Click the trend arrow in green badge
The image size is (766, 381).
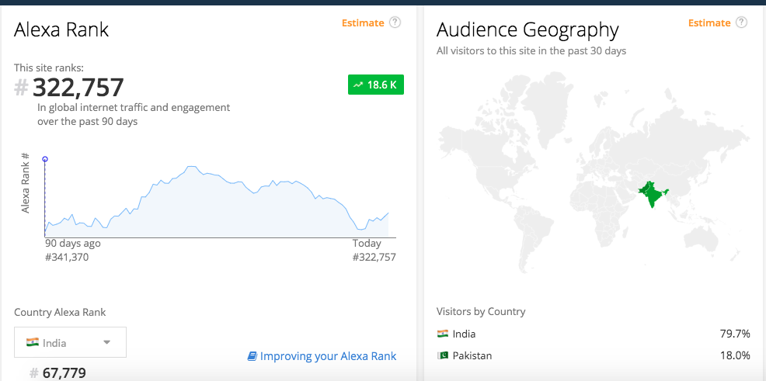coord(358,85)
